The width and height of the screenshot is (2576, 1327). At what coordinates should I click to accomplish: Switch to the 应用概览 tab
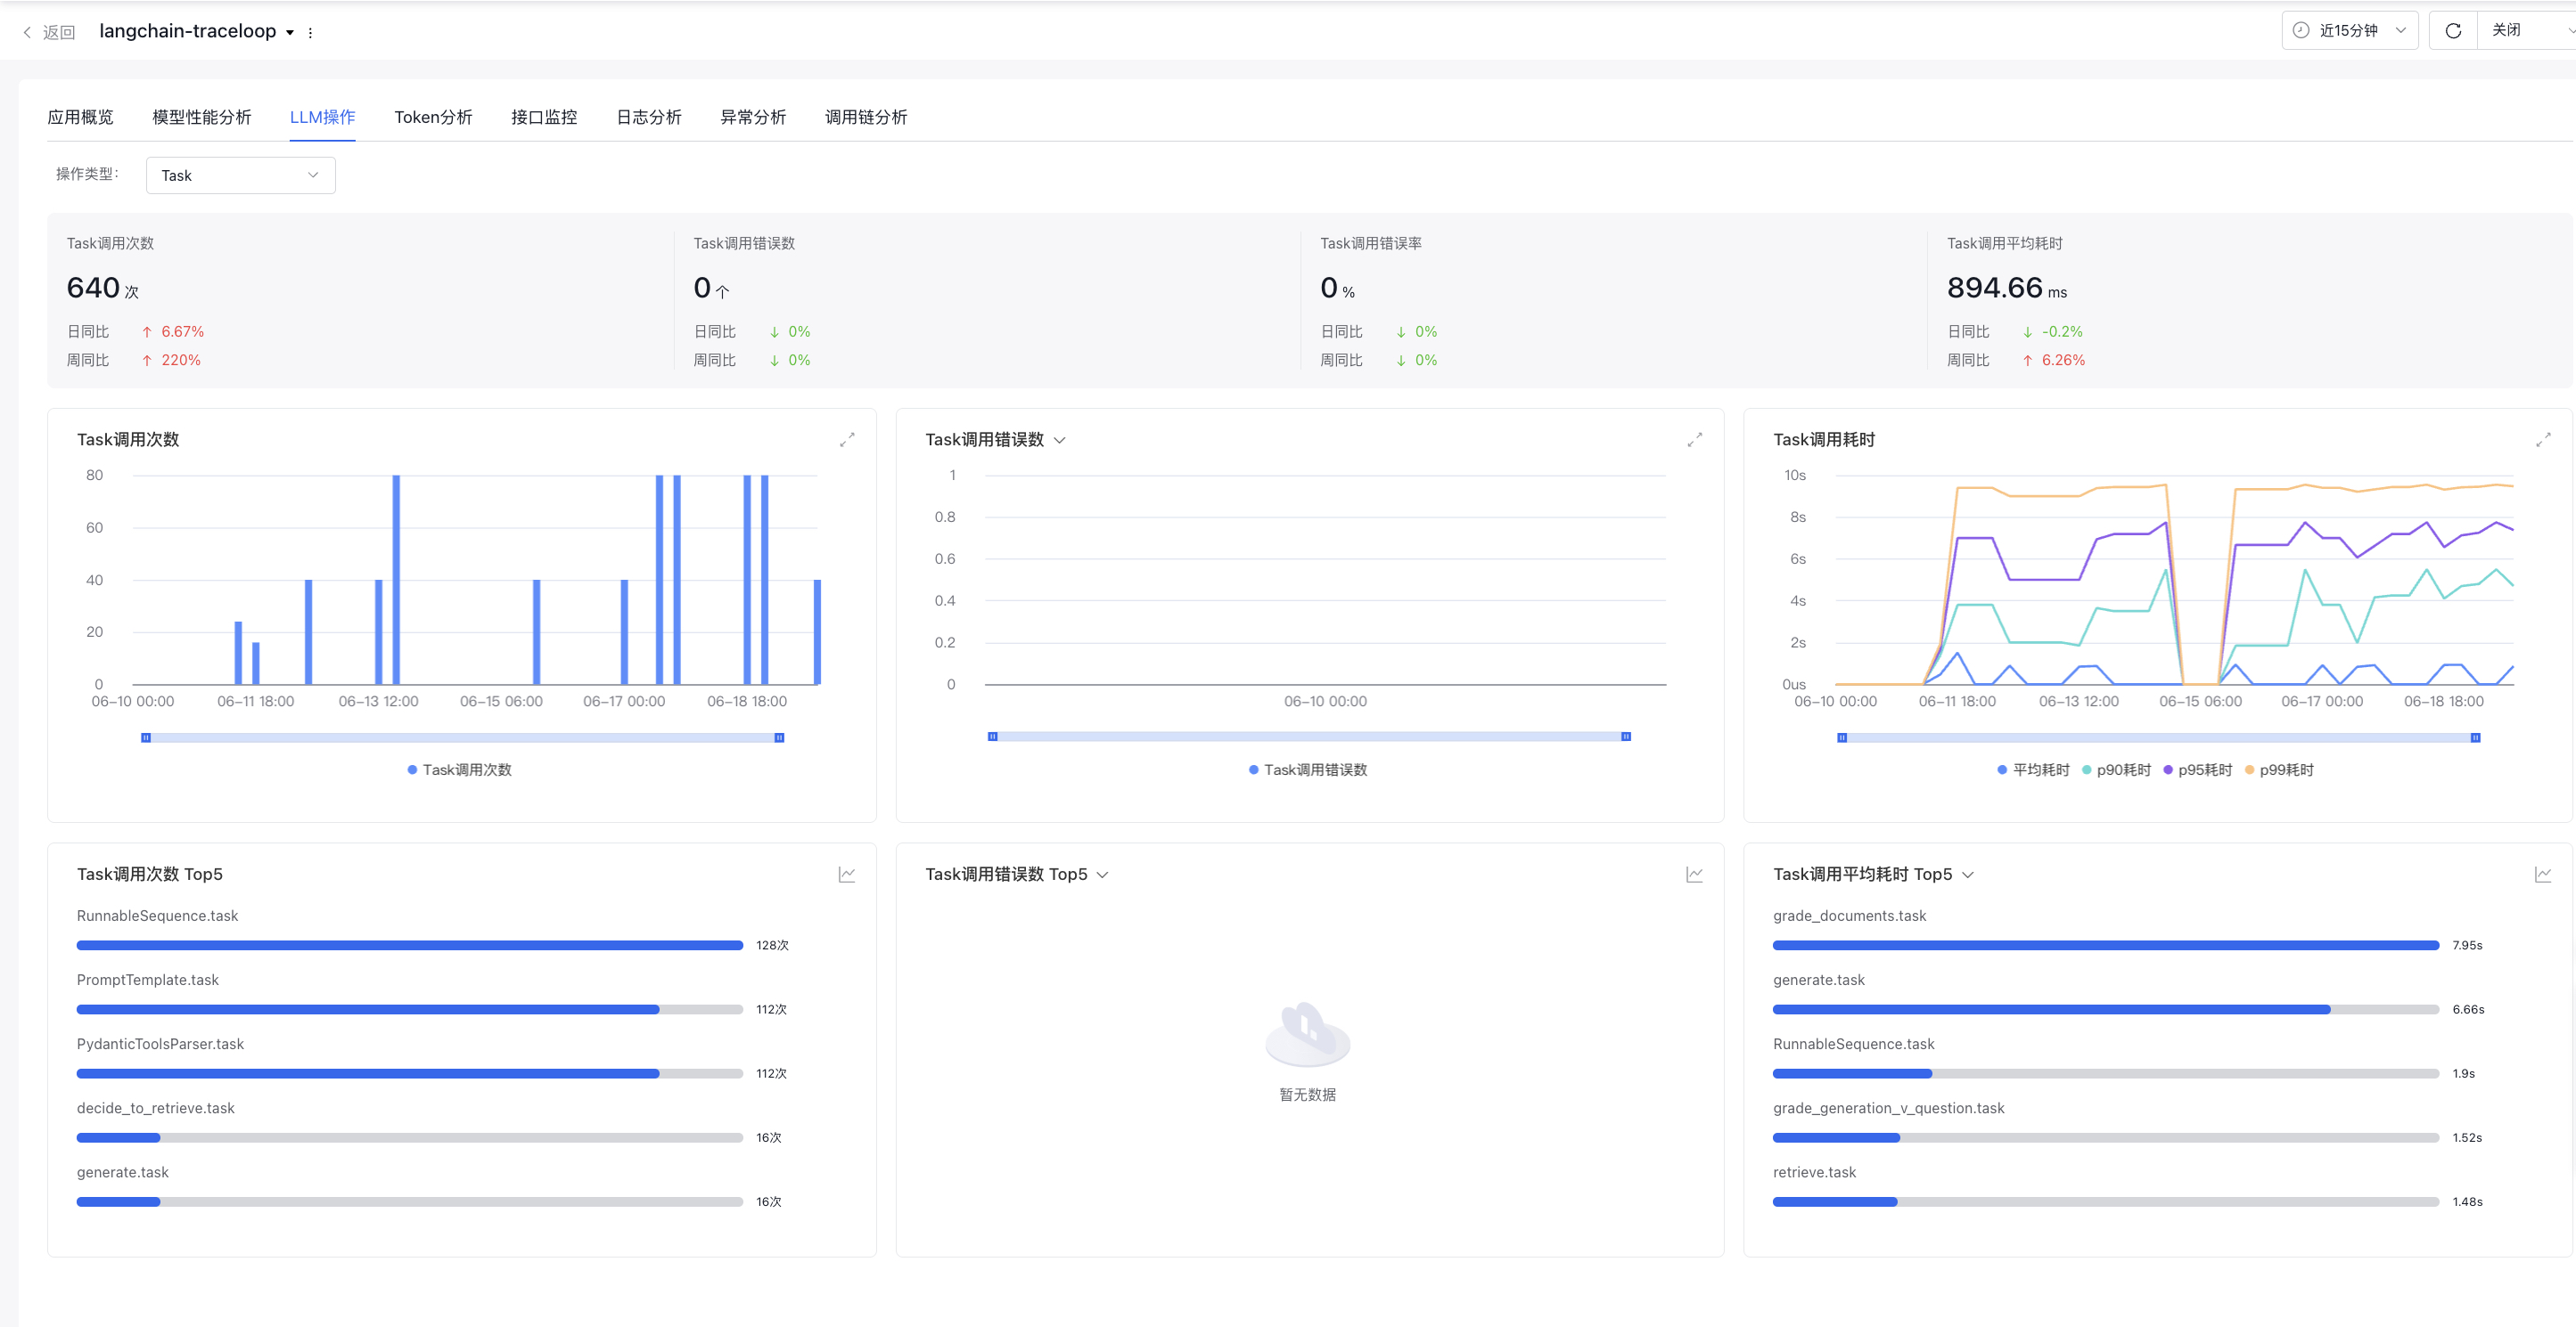(80, 117)
